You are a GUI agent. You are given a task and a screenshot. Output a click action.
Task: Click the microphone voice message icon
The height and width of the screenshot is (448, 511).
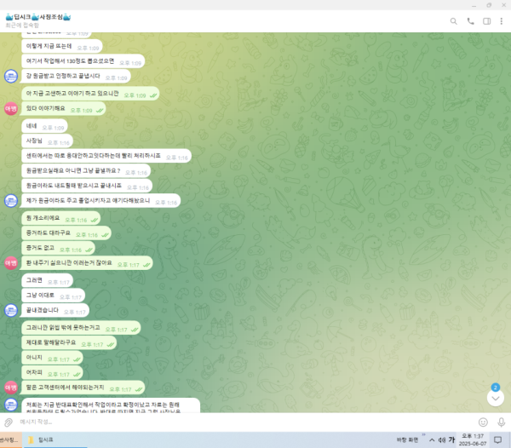[501, 422]
